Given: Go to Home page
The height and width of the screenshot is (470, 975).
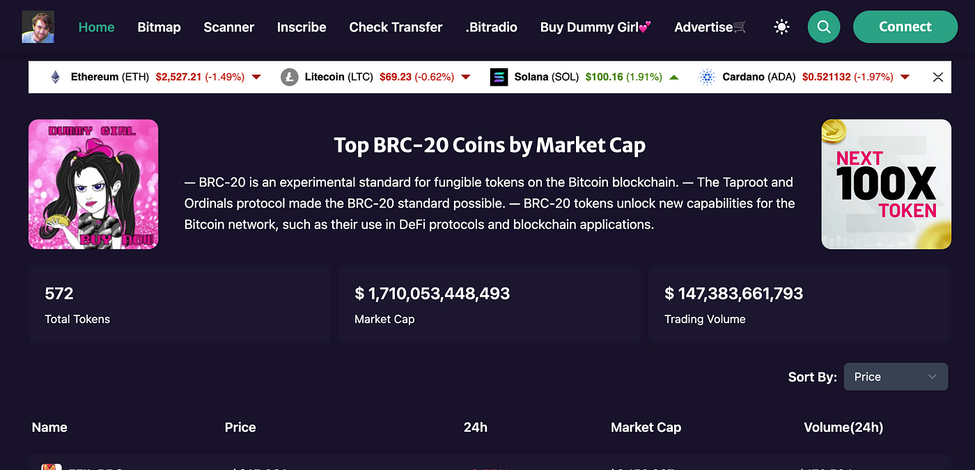Looking at the screenshot, I should (x=96, y=27).
